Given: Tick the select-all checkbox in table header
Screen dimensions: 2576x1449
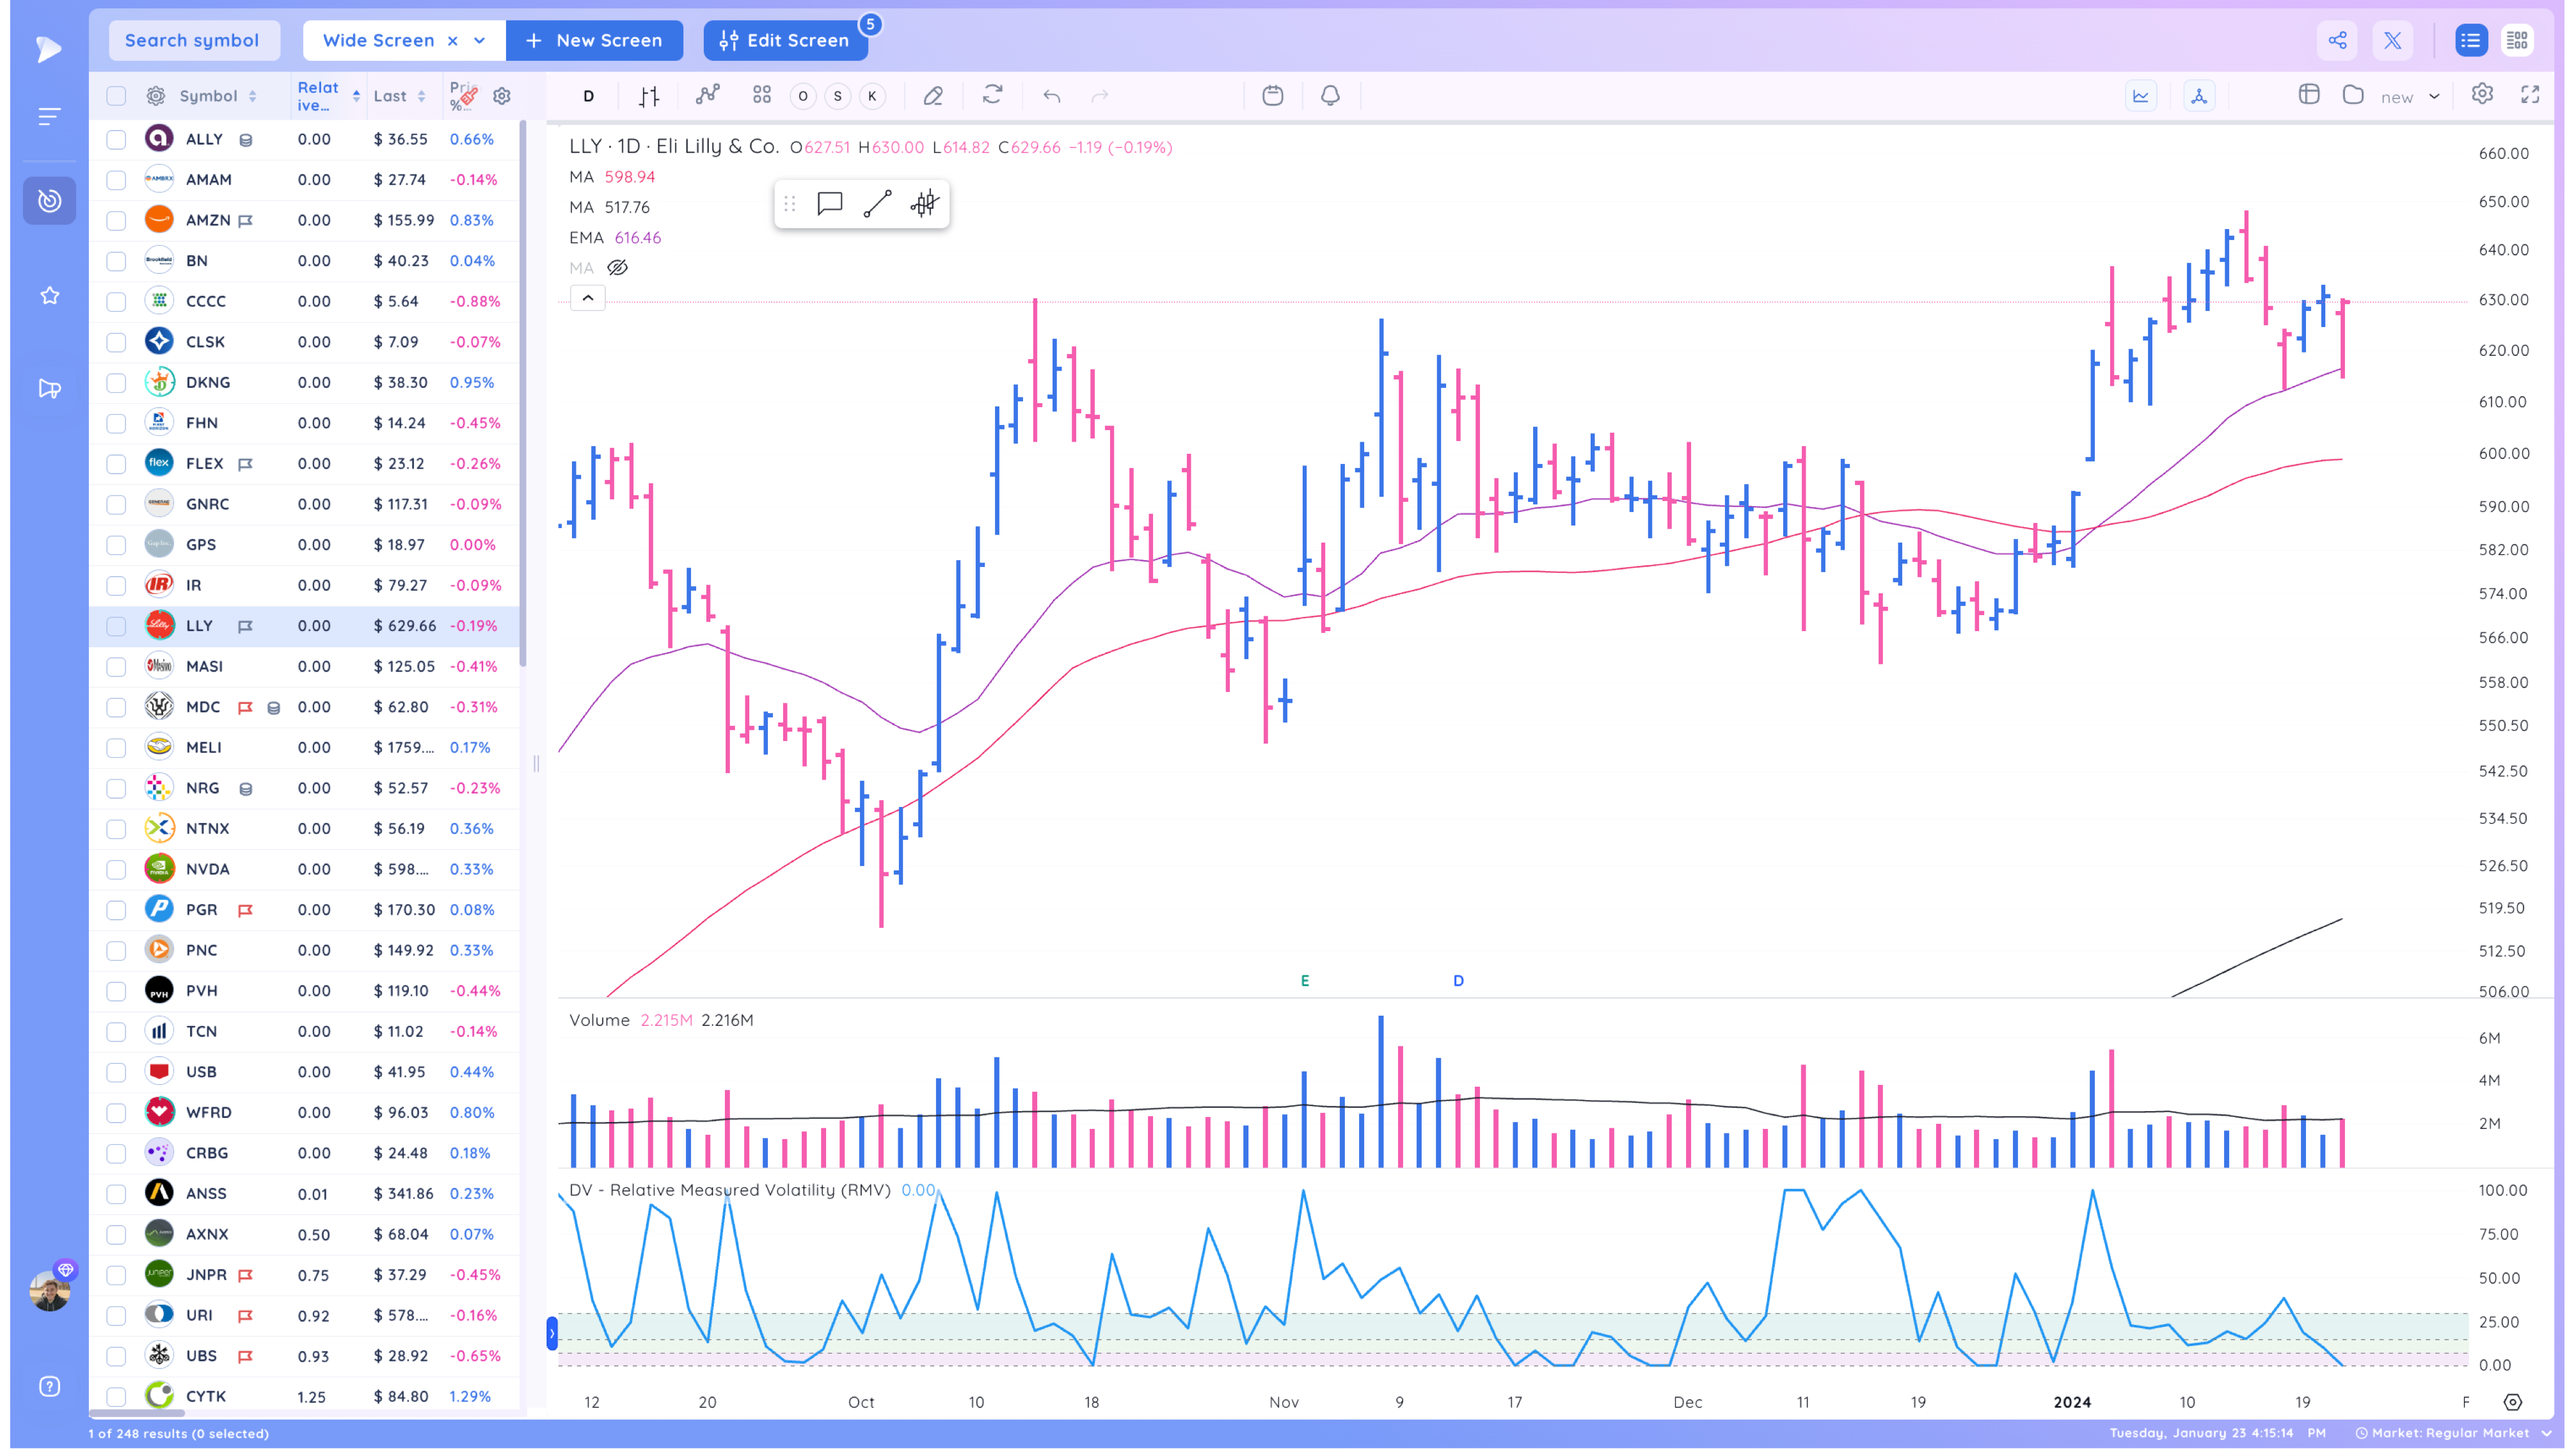Looking at the screenshot, I should [x=116, y=96].
